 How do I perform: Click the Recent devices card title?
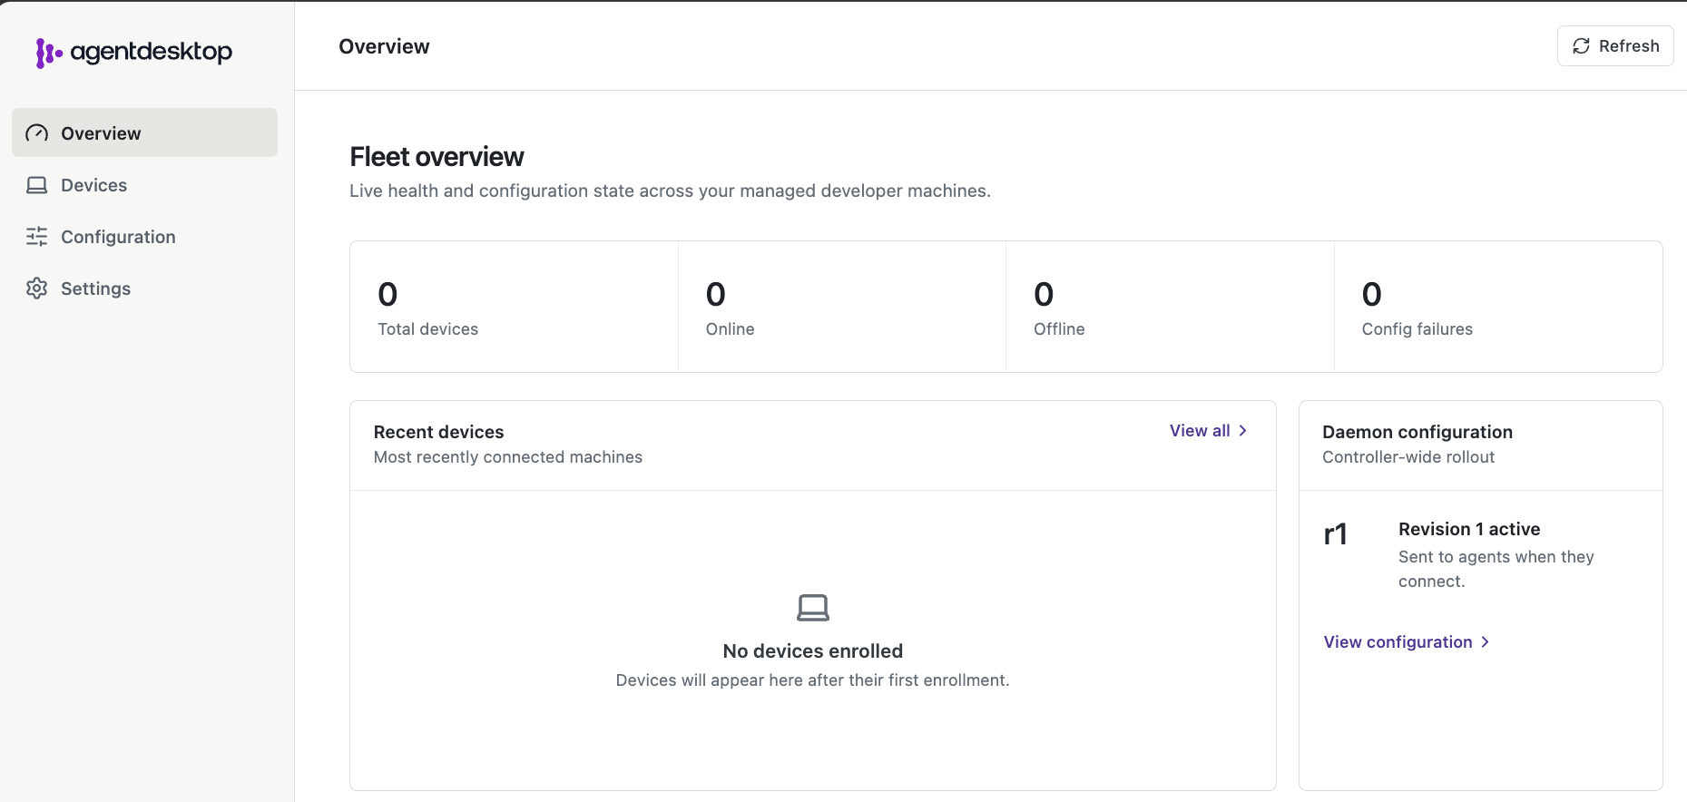[439, 432]
